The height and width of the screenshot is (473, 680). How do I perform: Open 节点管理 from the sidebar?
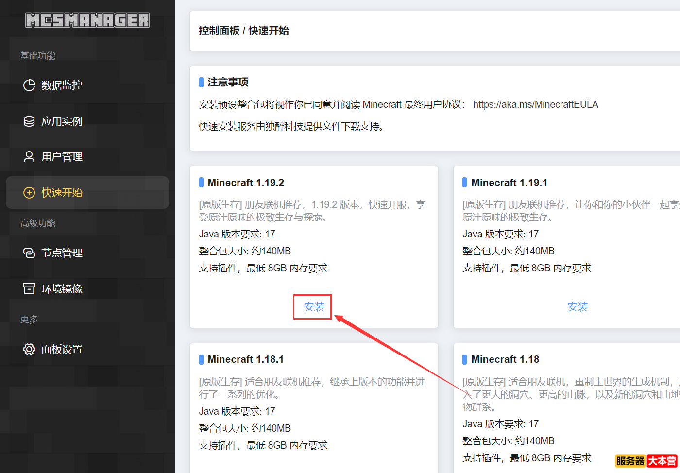[62, 253]
